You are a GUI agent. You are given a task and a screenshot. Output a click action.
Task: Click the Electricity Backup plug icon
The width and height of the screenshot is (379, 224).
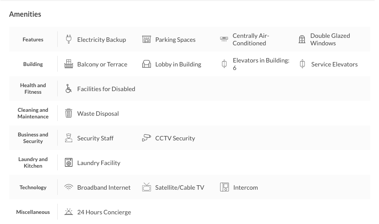point(68,39)
